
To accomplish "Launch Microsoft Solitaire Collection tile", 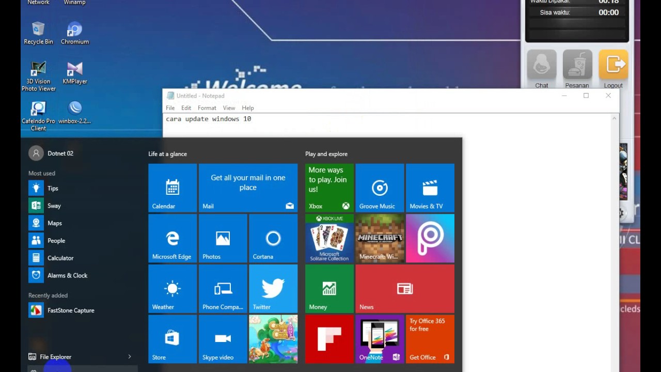I will click(x=329, y=238).
